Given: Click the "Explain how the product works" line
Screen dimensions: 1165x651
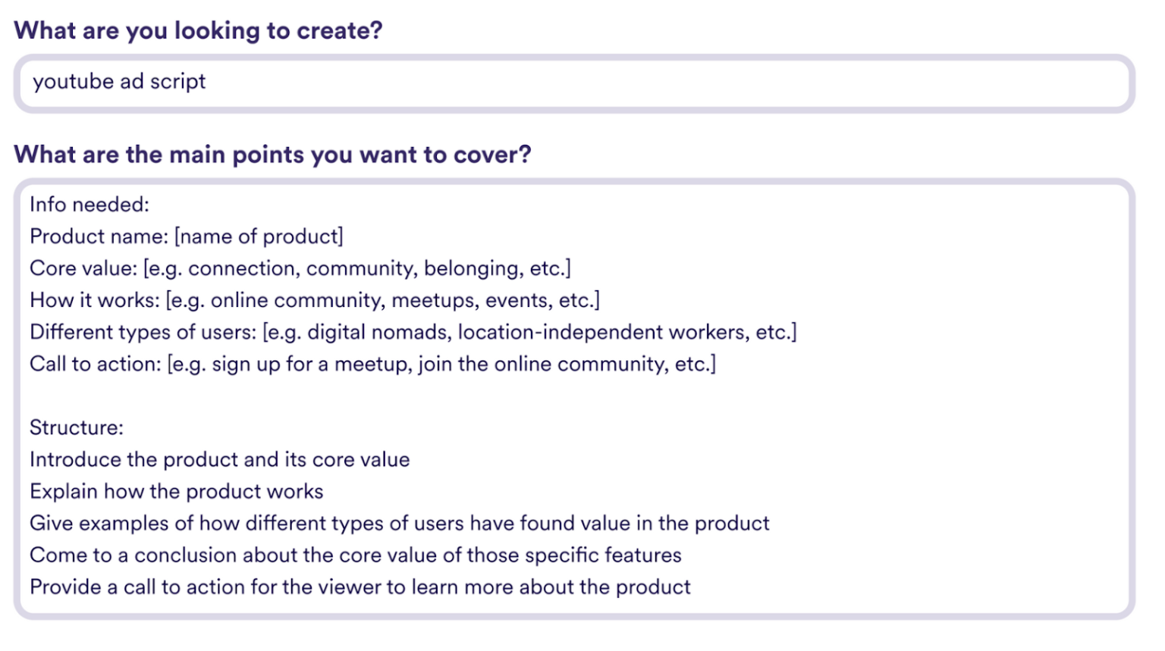Looking at the screenshot, I should click(177, 491).
